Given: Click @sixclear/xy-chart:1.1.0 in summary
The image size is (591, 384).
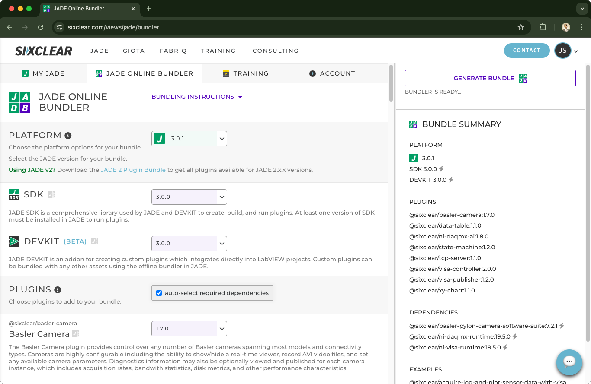Looking at the screenshot, I should (442, 290).
